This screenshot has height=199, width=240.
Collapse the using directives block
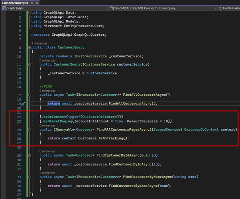[x=29, y=13]
